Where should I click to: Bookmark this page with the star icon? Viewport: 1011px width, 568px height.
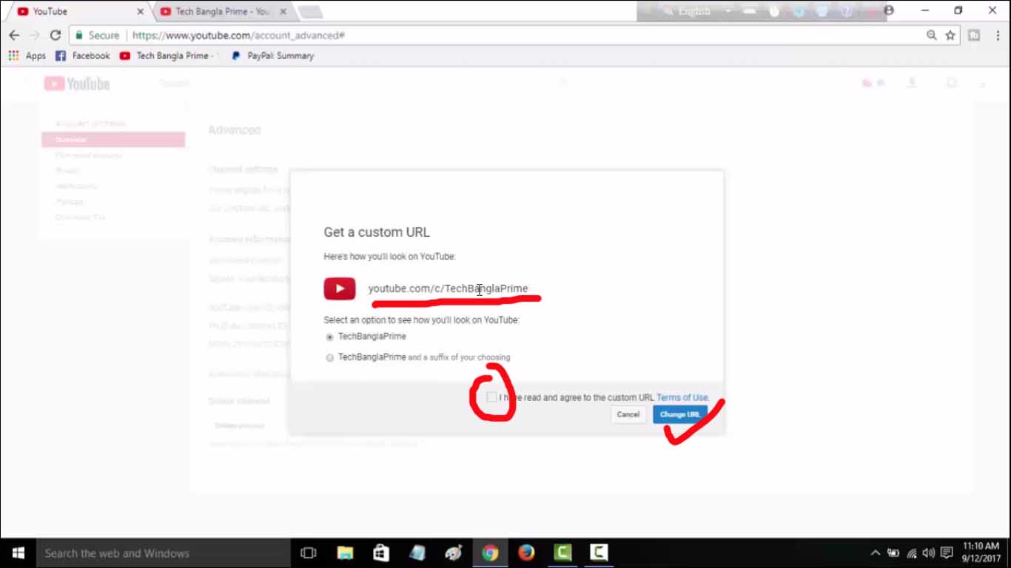(x=950, y=35)
